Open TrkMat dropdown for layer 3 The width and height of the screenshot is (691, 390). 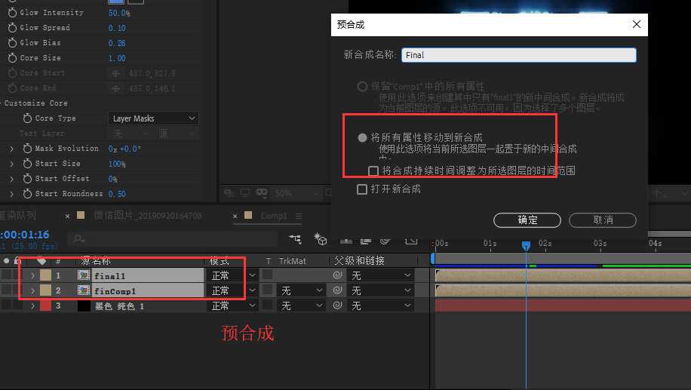pyautogui.click(x=302, y=306)
